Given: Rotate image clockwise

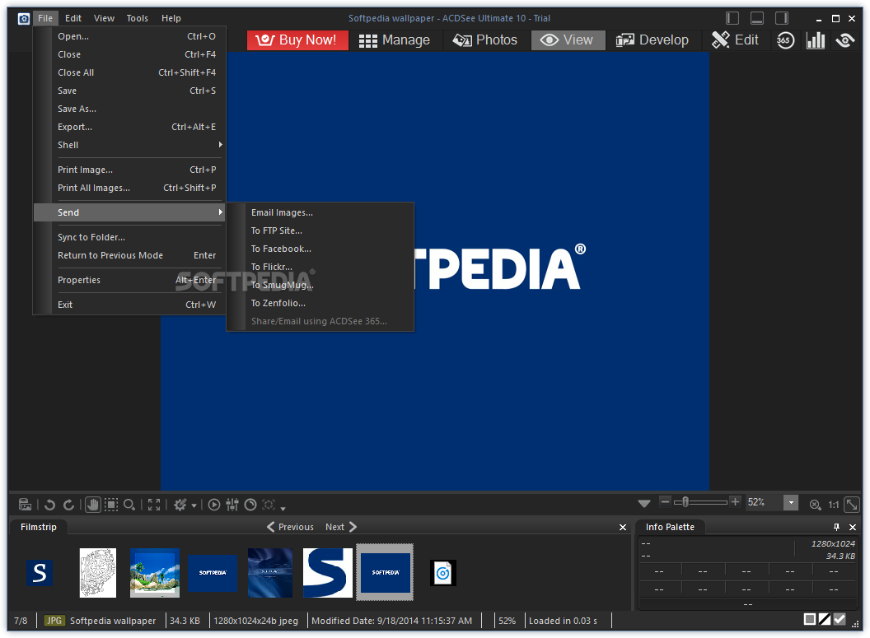Looking at the screenshot, I should pyautogui.click(x=69, y=505).
